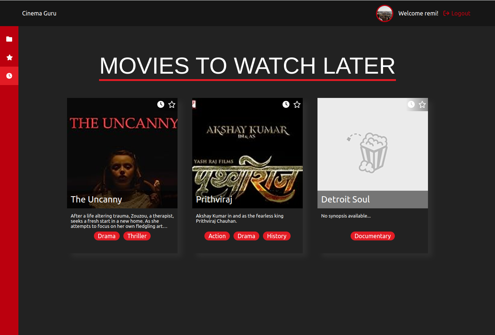Select the History tag under Prithviraj
Viewport: 495px width, 335px height.
(x=277, y=236)
